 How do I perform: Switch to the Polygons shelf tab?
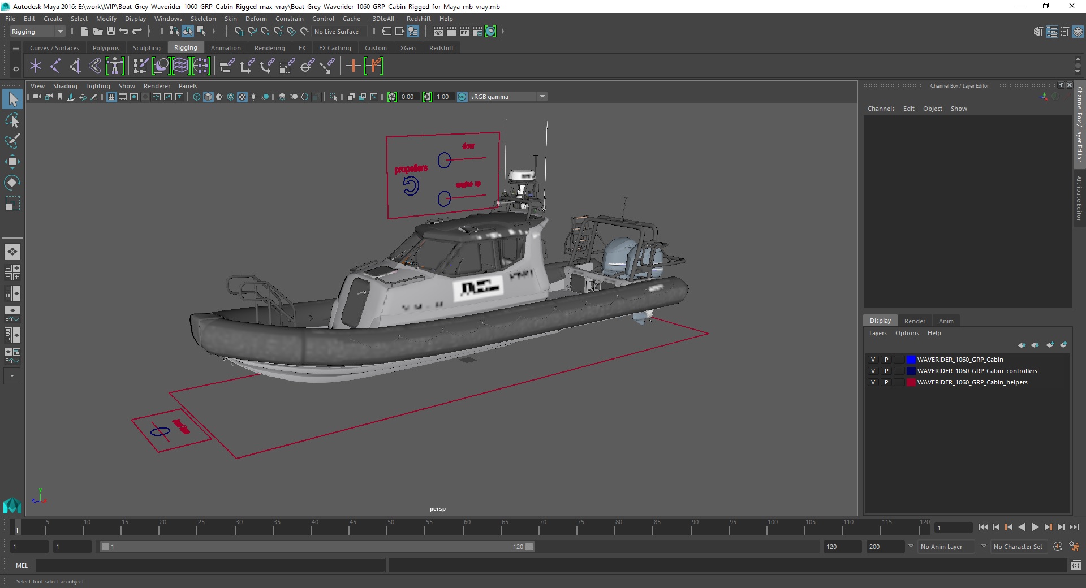106,48
